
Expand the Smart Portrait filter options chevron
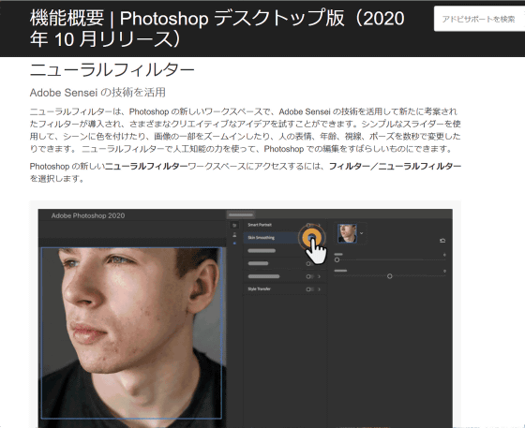320,225
